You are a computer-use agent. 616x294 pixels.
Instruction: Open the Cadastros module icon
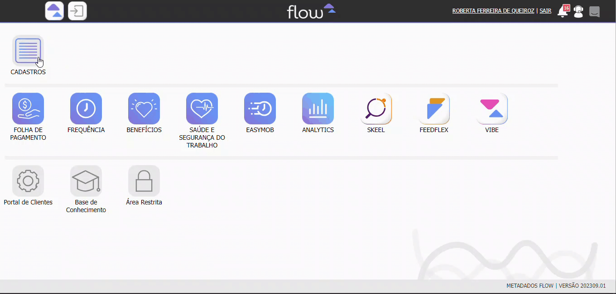28,51
